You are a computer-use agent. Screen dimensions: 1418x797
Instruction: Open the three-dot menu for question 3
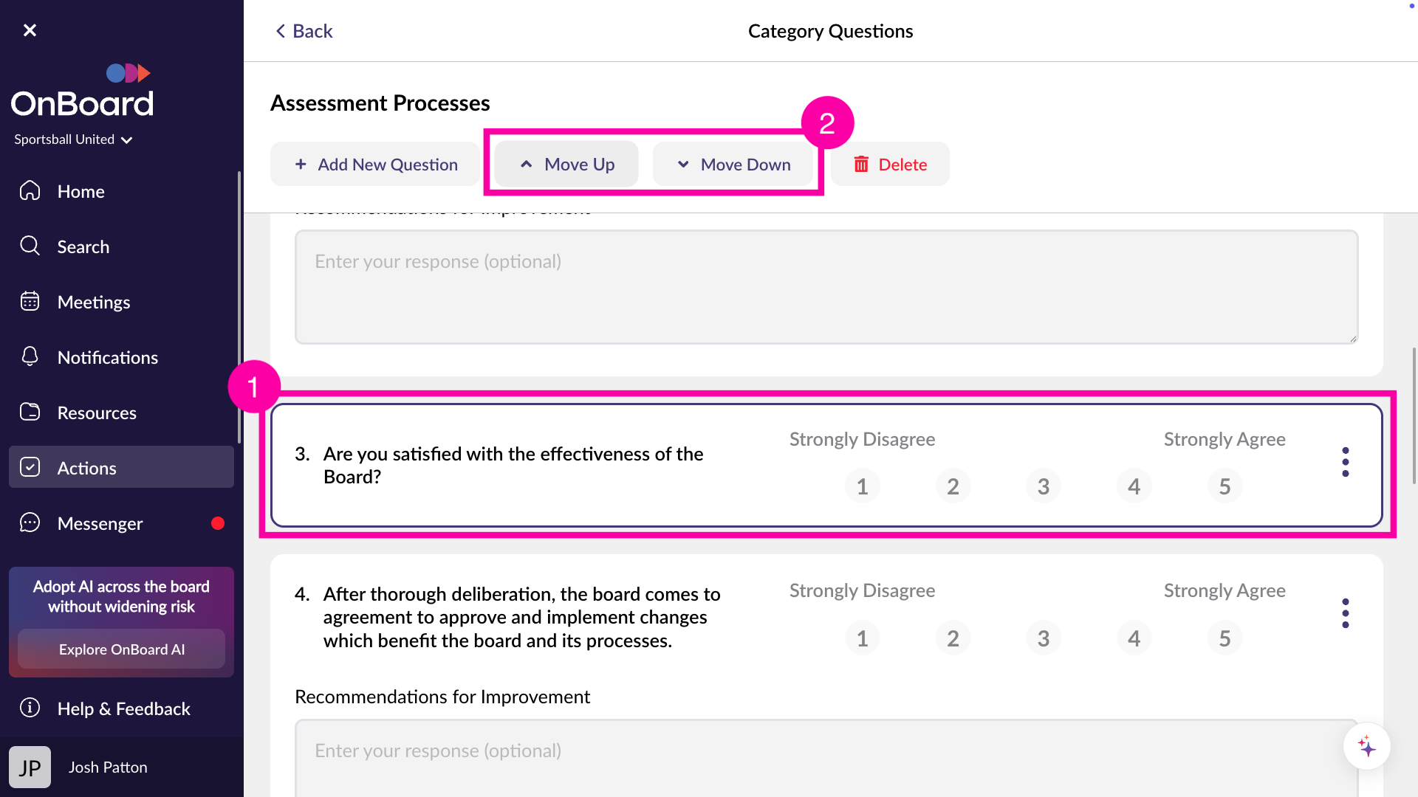[x=1346, y=462]
